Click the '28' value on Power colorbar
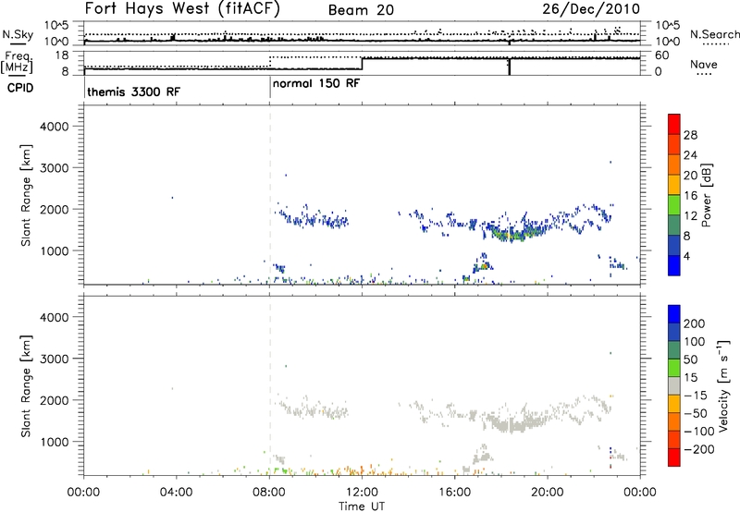740x512 pixels. (690, 135)
